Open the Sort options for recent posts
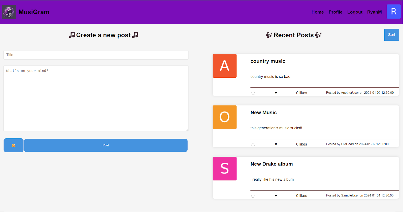 coord(391,35)
